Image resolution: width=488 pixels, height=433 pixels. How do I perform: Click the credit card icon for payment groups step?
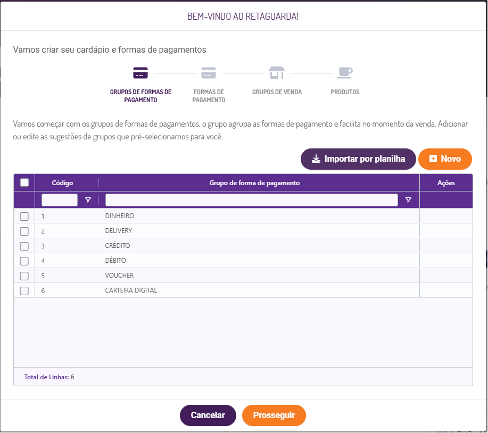[x=140, y=73]
